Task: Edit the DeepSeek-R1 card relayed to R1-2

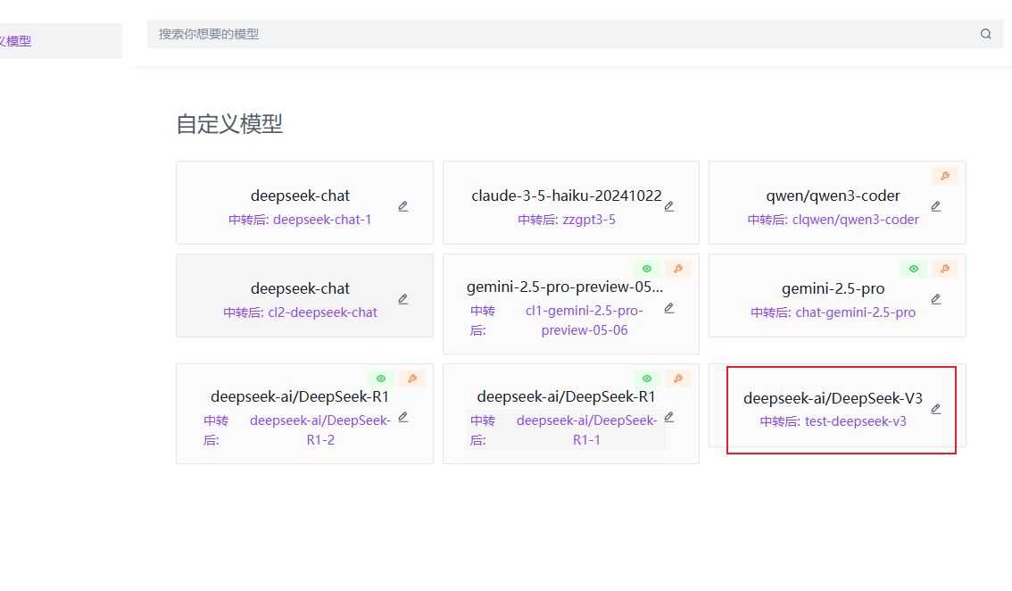Action: click(402, 417)
